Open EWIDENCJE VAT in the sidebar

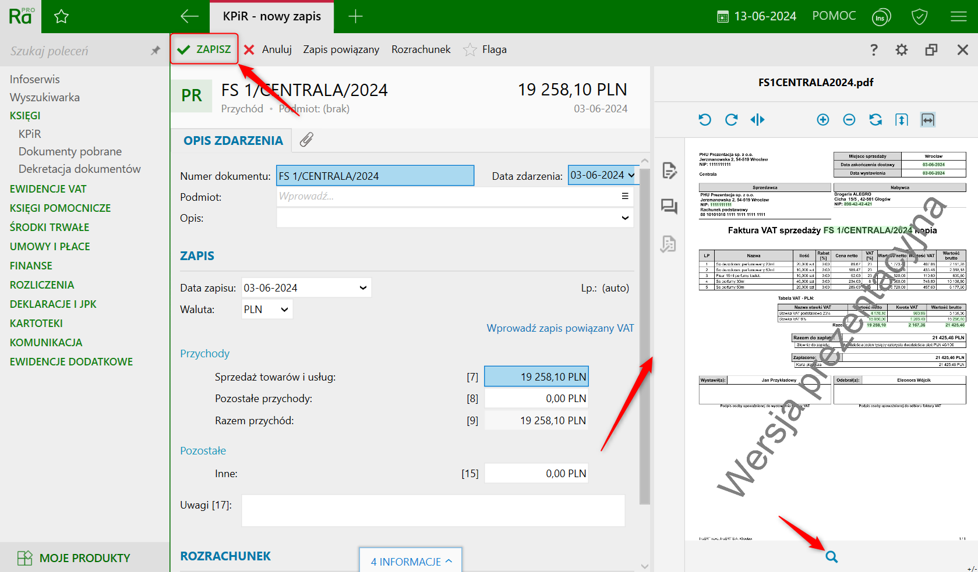48,189
